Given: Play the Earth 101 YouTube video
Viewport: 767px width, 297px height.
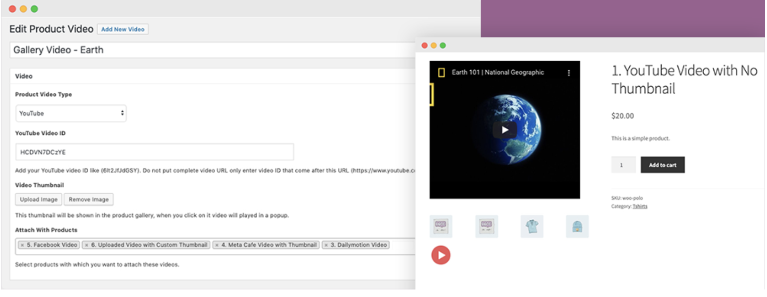Looking at the screenshot, I should (x=504, y=130).
